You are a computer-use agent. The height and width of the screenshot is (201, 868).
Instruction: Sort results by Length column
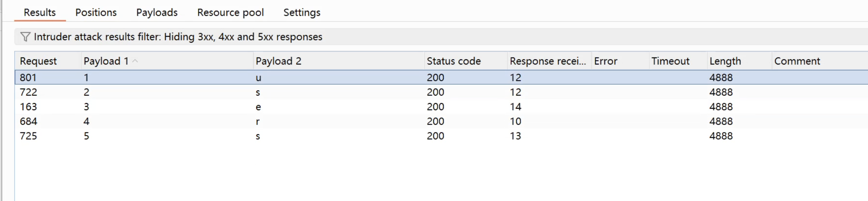tap(725, 61)
